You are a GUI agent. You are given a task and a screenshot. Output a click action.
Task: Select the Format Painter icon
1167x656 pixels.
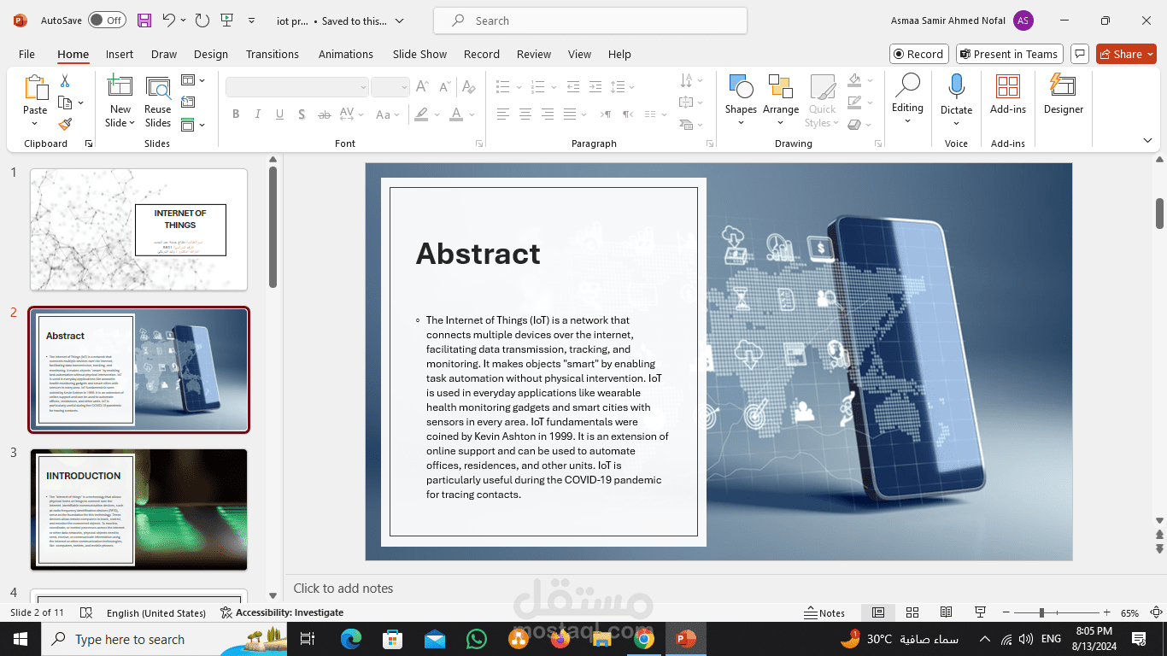(x=64, y=124)
